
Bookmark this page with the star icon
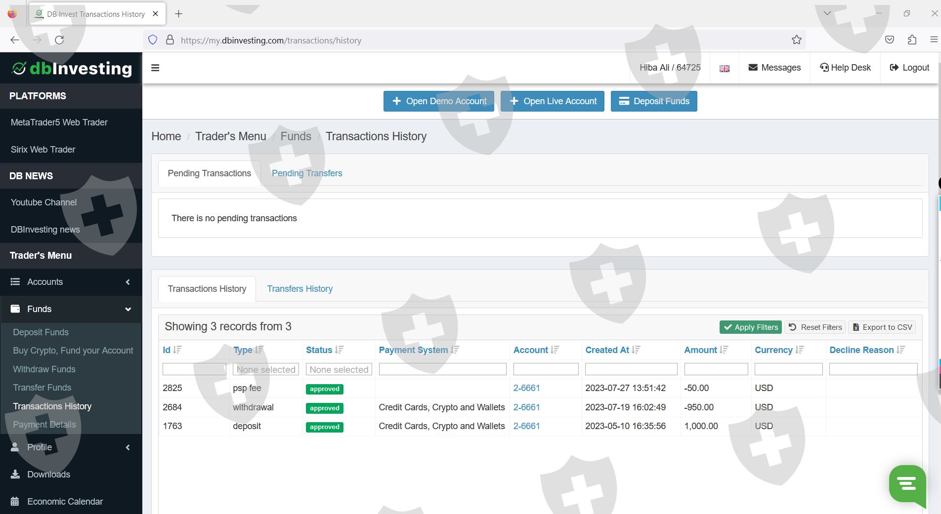(796, 40)
